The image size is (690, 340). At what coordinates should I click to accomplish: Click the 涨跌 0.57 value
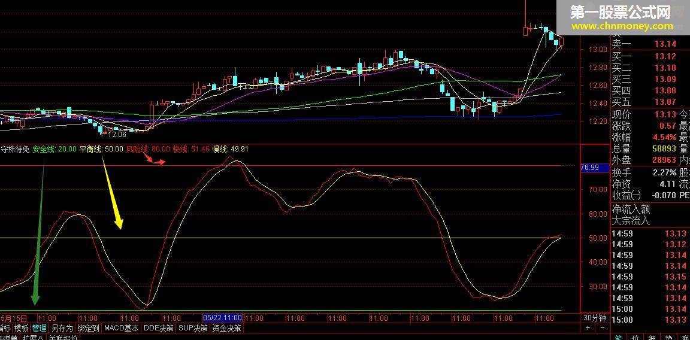[668, 126]
